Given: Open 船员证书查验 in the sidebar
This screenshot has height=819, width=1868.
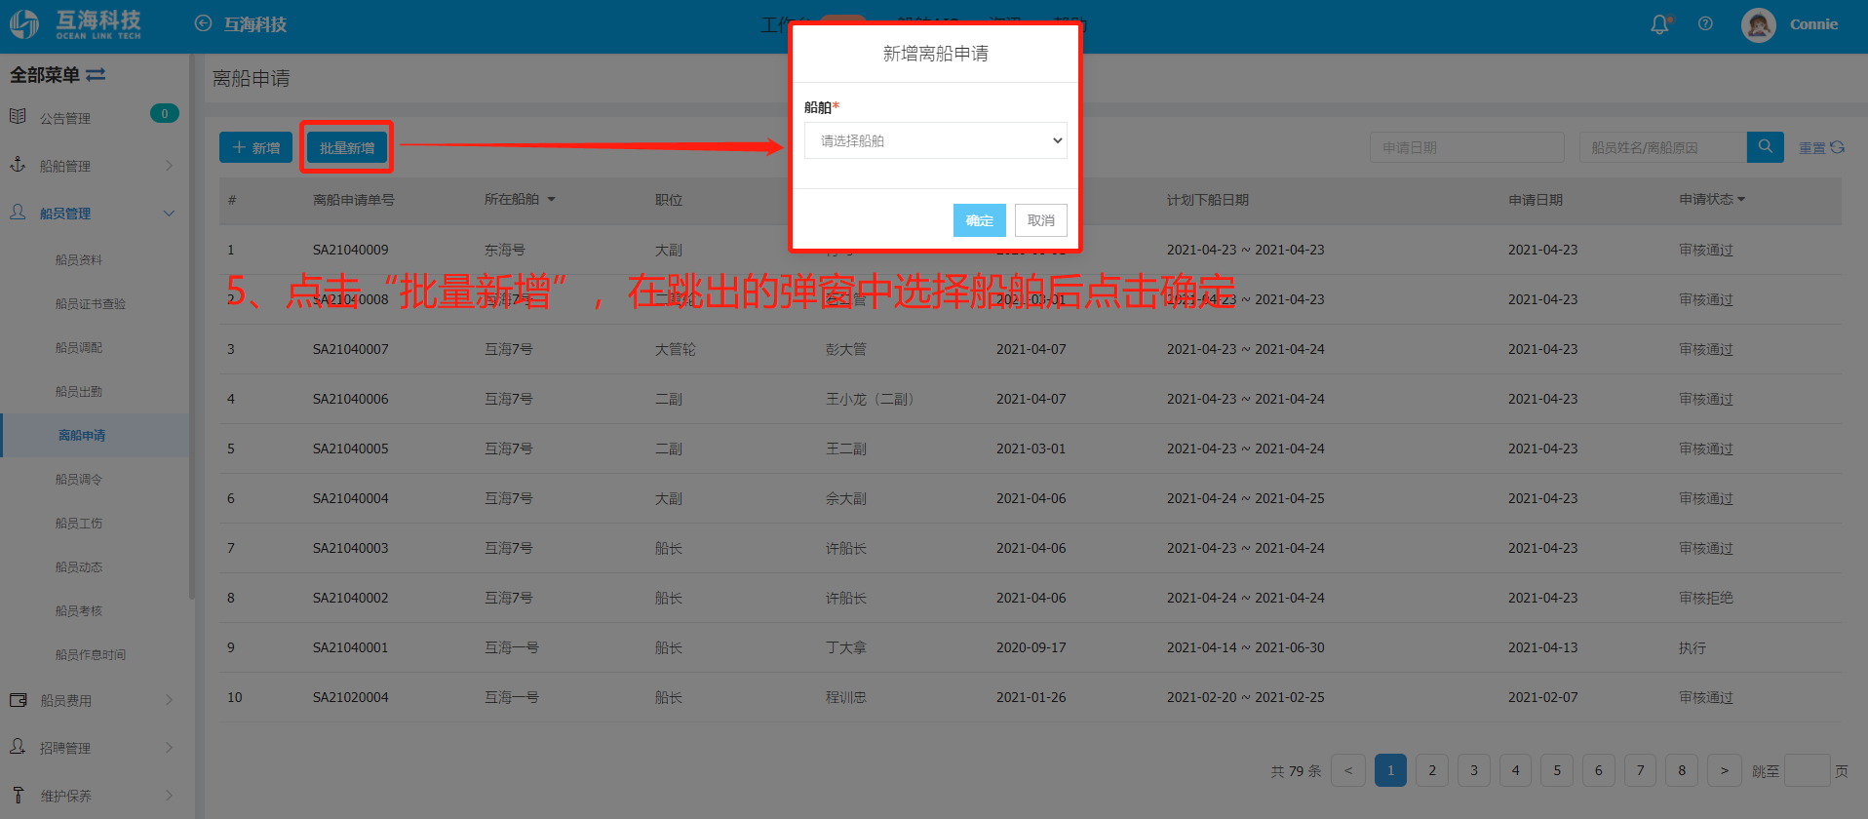Looking at the screenshot, I should pyautogui.click(x=91, y=304).
